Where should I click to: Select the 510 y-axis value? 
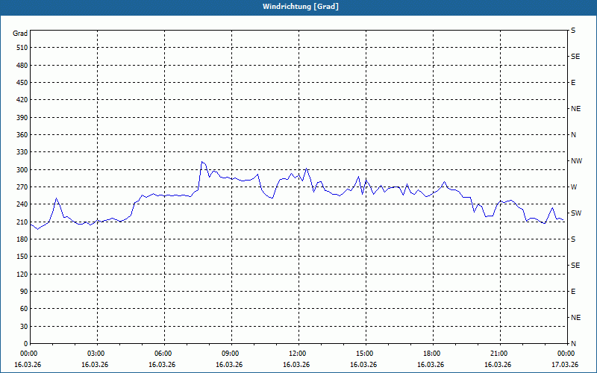tap(22, 48)
